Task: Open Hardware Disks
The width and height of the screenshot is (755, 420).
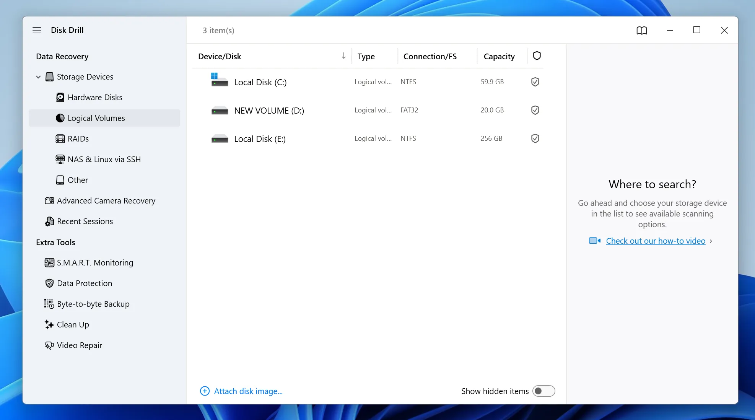Action: coord(95,98)
